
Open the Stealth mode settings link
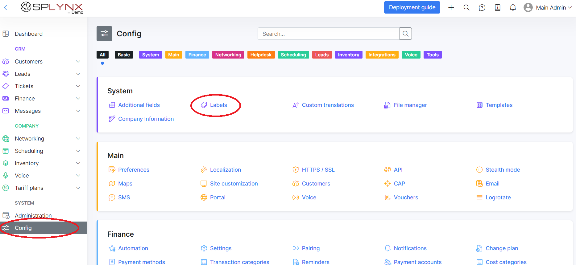tap(503, 170)
